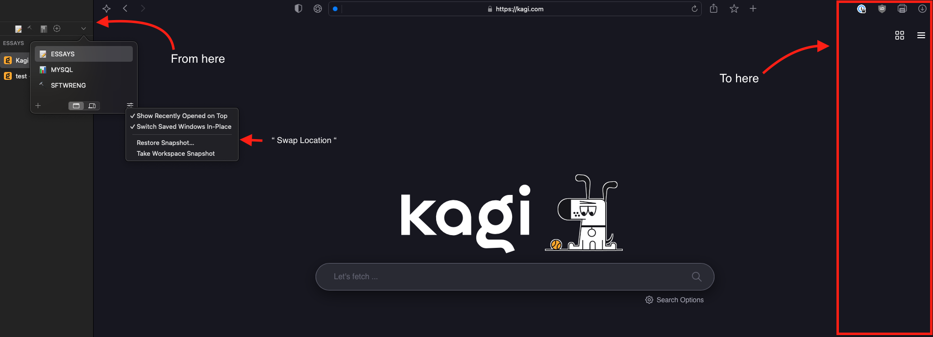Open the workspace settings sliders menu

pyautogui.click(x=130, y=105)
